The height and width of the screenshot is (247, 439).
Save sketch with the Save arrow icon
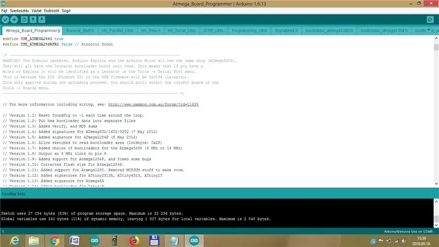click(x=42, y=20)
